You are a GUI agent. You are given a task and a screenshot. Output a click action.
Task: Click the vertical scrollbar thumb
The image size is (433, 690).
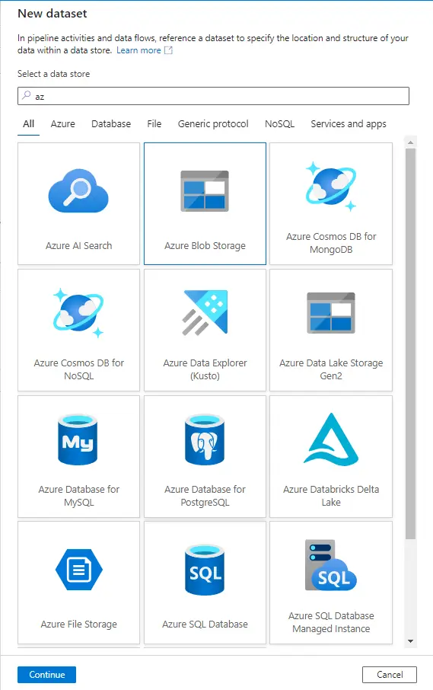coord(410,343)
